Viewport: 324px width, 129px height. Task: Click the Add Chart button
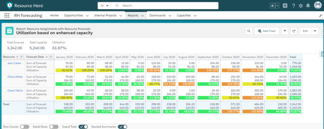pyautogui.click(x=267, y=31)
